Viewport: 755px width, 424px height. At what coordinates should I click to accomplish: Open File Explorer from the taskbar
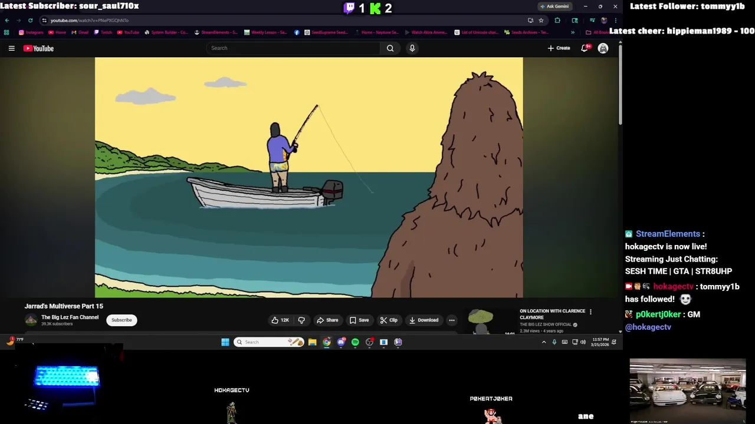[313, 342]
